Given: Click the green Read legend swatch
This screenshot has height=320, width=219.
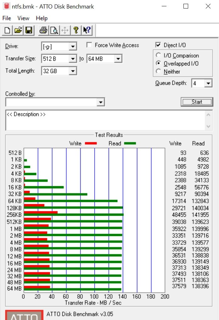Looking at the screenshot, I should [x=130, y=143].
